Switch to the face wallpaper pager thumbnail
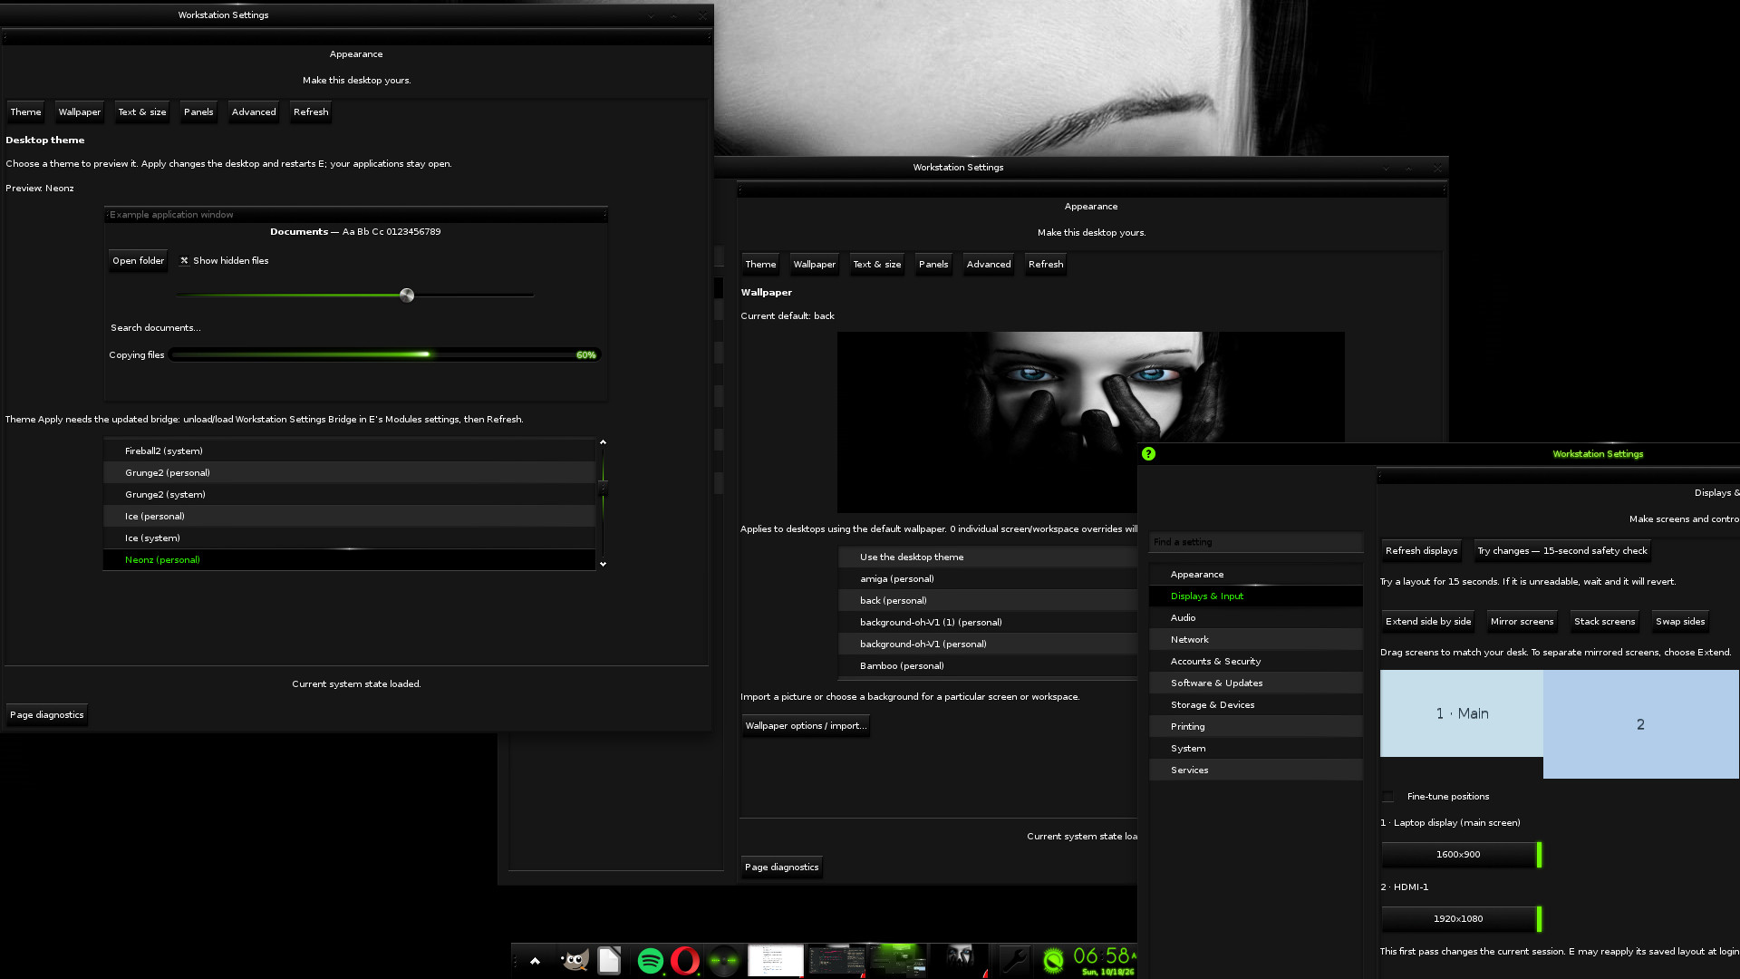Image resolution: width=1740 pixels, height=979 pixels. point(959,960)
